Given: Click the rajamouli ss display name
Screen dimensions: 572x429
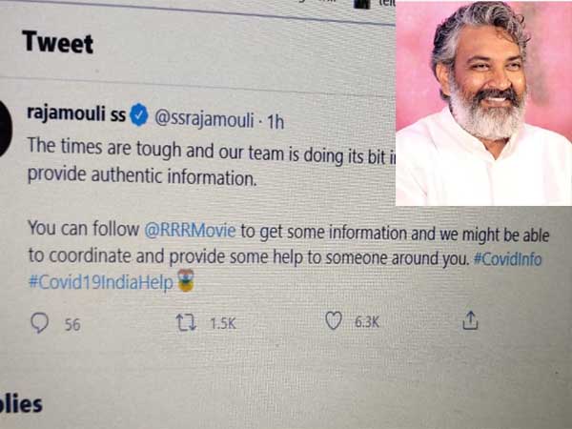Looking at the screenshot, I should [x=76, y=113].
